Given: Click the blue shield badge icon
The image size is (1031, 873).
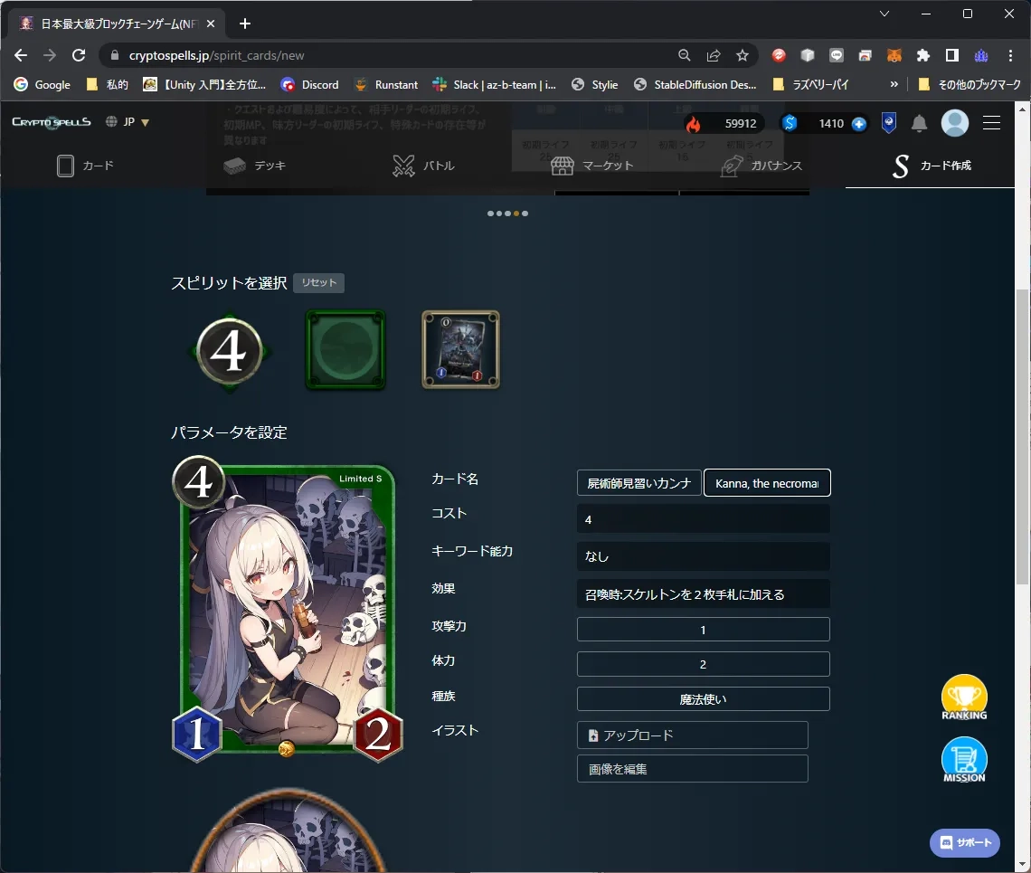Looking at the screenshot, I should tap(889, 123).
